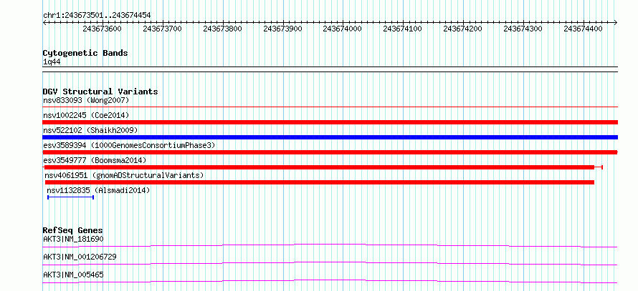
Task: Click ruler position 243674400
Action: point(584,29)
